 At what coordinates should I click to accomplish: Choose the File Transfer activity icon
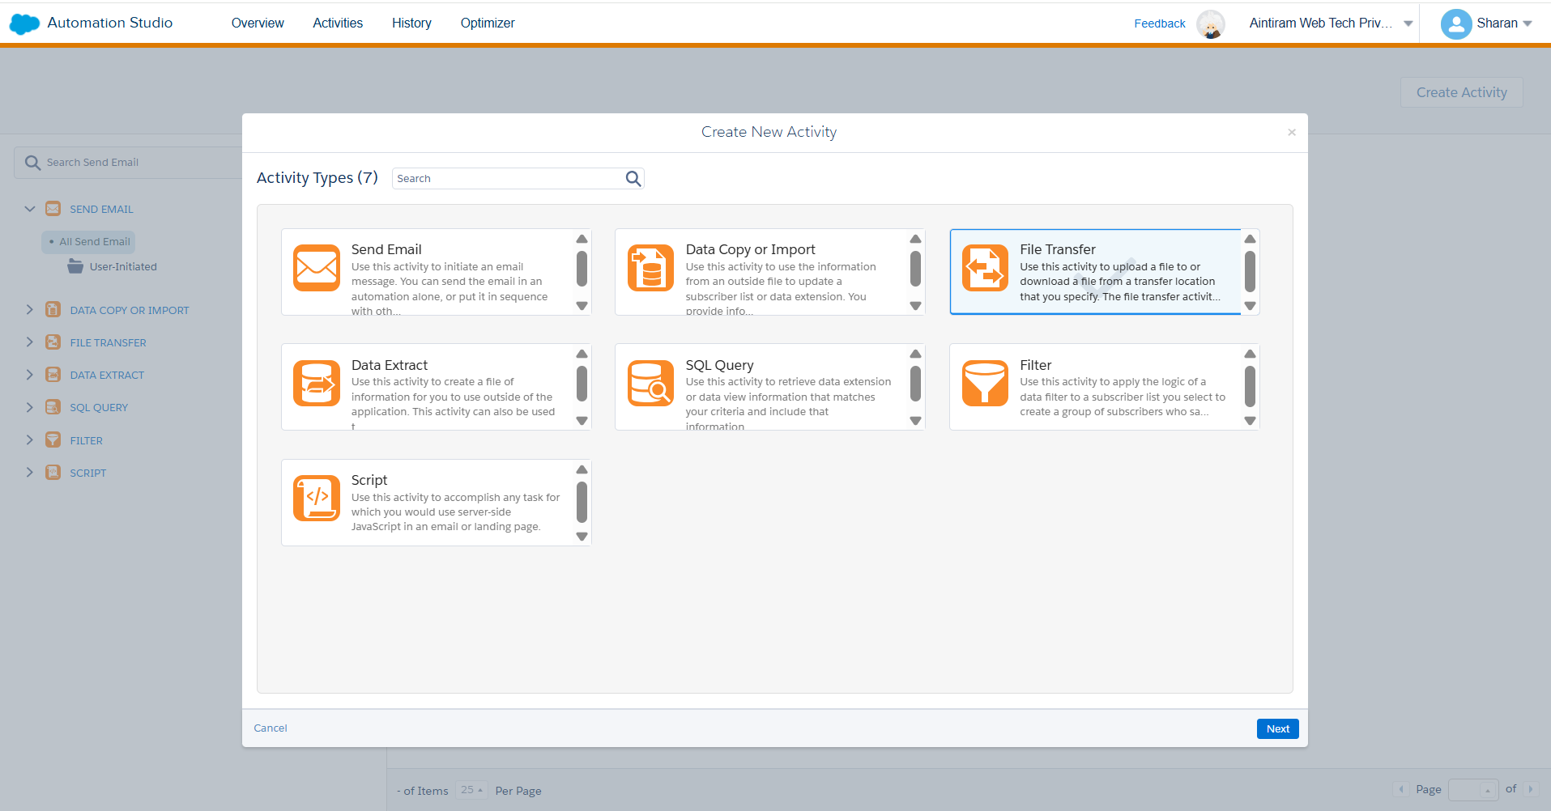[984, 268]
